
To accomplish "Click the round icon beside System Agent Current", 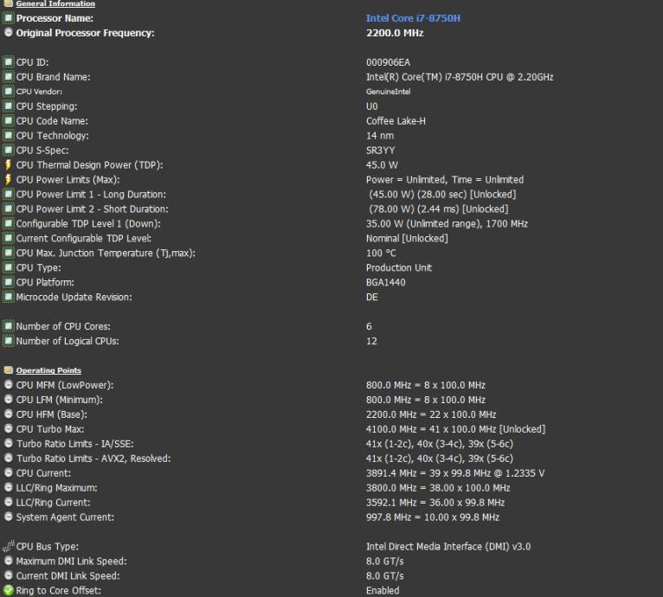I will click(x=9, y=517).
